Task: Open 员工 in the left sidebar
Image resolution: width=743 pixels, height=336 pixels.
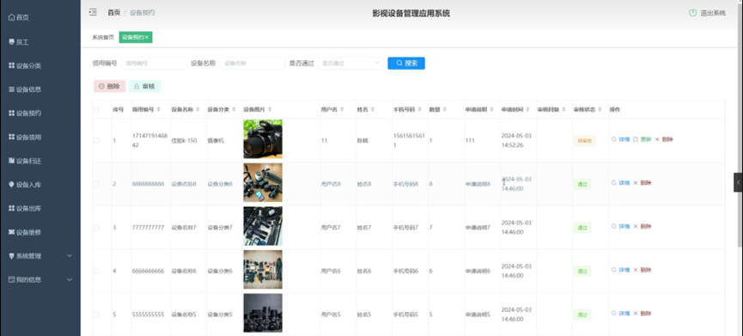Action: 19,42
